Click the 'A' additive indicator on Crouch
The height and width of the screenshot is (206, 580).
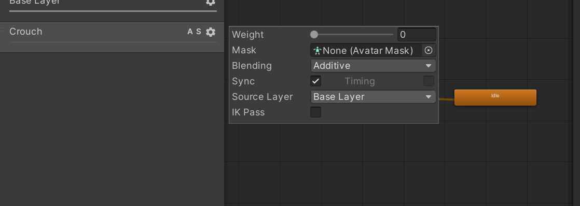pos(190,32)
